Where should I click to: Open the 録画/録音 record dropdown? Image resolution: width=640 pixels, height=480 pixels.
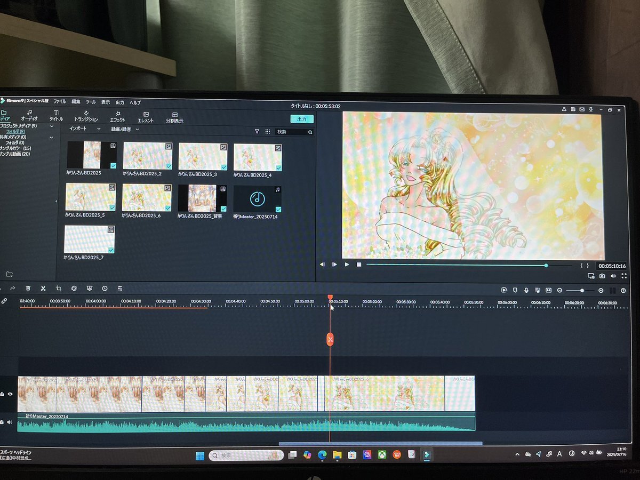point(125,130)
